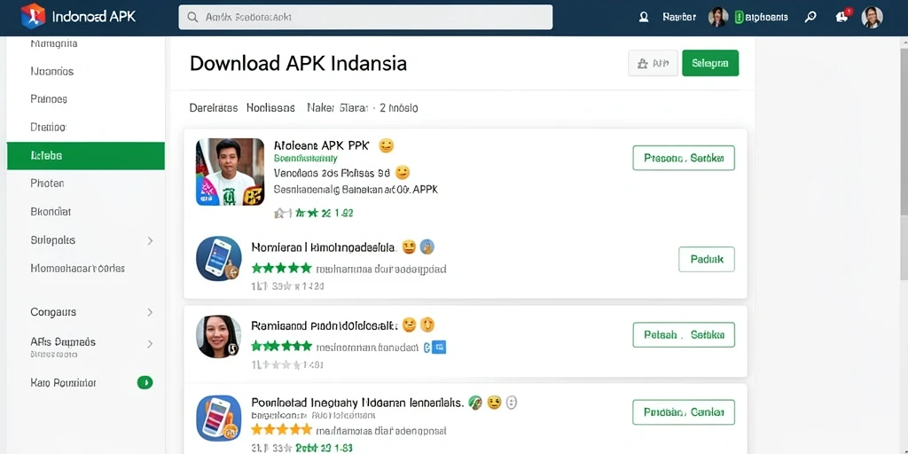Click the grinning emoji after Nomieran title
The image size is (908, 454).
pyautogui.click(x=409, y=247)
